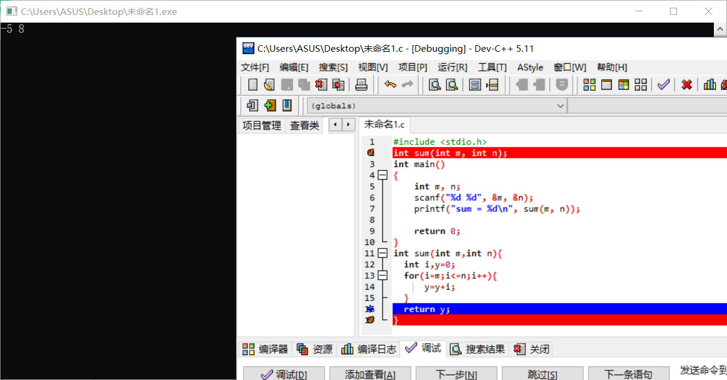
Task: Click the 下一步[N] button
Action: pyautogui.click(x=457, y=374)
